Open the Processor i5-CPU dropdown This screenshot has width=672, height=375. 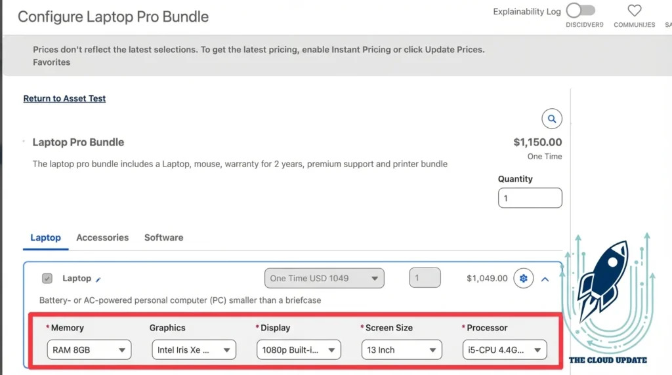505,349
